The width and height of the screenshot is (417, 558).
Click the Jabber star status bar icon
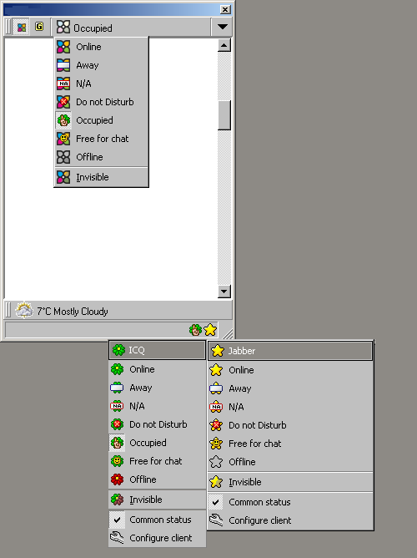coord(210,329)
